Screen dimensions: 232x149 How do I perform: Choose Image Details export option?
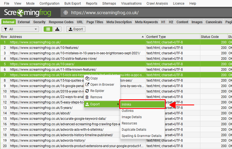pyautogui.click(x=142, y=117)
